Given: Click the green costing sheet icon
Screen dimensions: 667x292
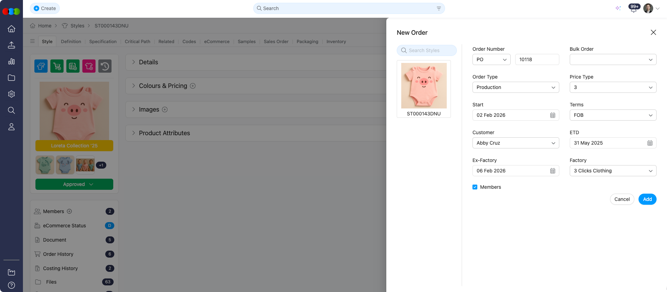Looking at the screenshot, I should [73, 66].
